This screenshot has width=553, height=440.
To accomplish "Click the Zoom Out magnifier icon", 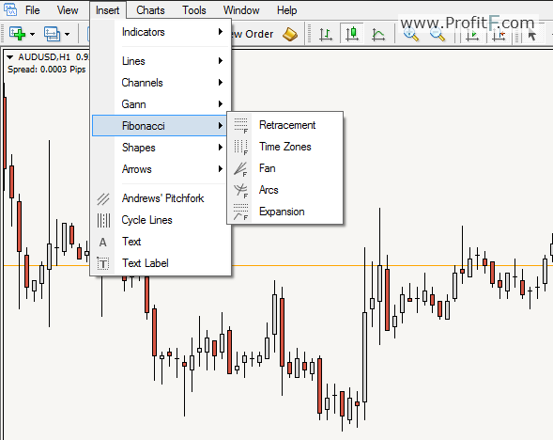I will [437, 34].
